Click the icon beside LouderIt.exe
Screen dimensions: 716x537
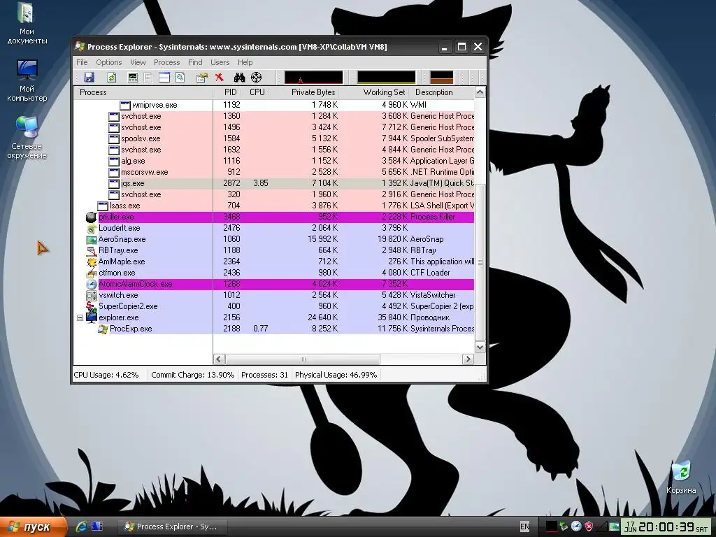point(92,229)
